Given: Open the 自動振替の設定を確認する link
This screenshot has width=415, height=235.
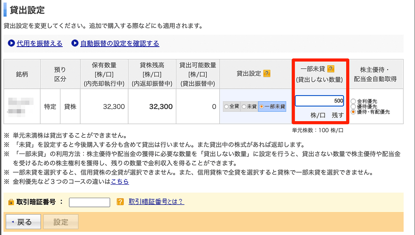Looking at the screenshot, I should coord(120,43).
